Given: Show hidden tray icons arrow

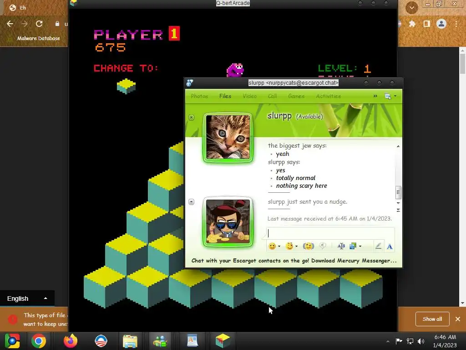Looking at the screenshot, I should [388, 341].
